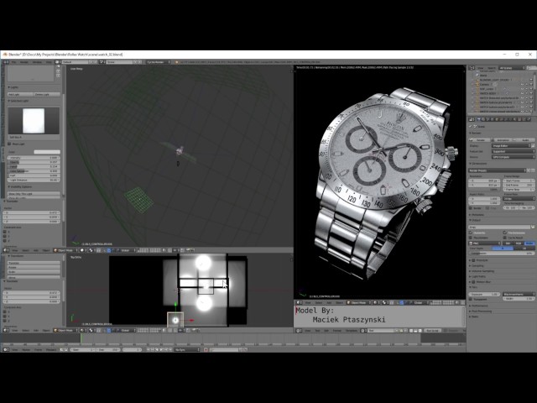The width and height of the screenshot is (537, 403).
Task: Click the Intensity slider
Action: pos(34,158)
